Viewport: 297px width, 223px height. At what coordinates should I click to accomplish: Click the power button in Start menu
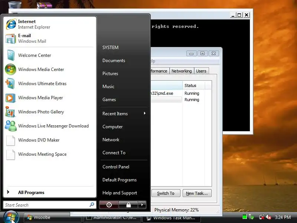[109, 205]
